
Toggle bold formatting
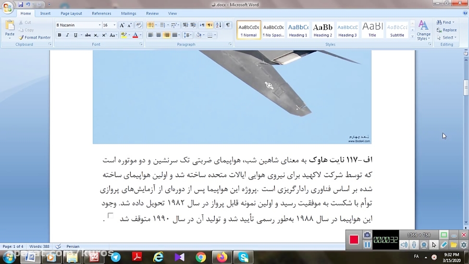(59, 35)
